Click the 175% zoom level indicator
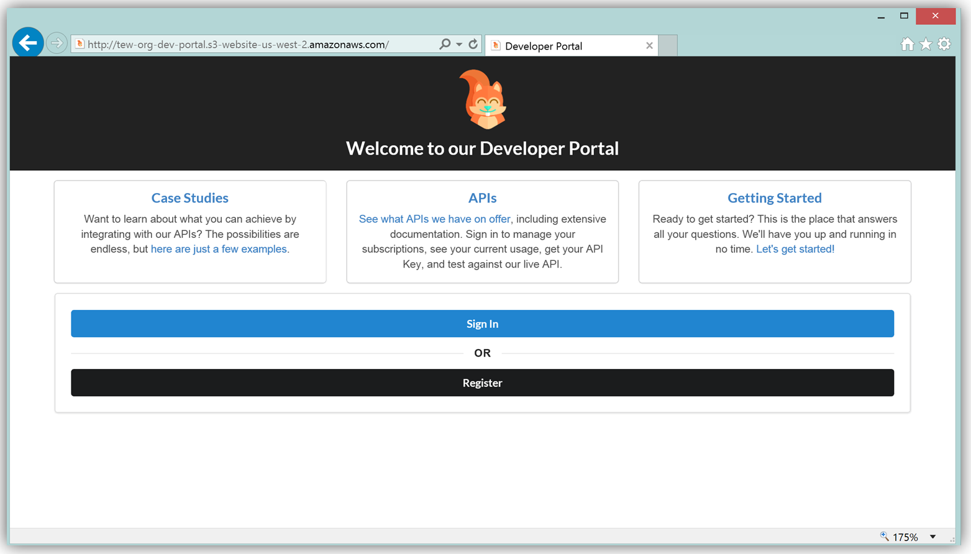The height and width of the screenshot is (554, 971). click(x=905, y=537)
